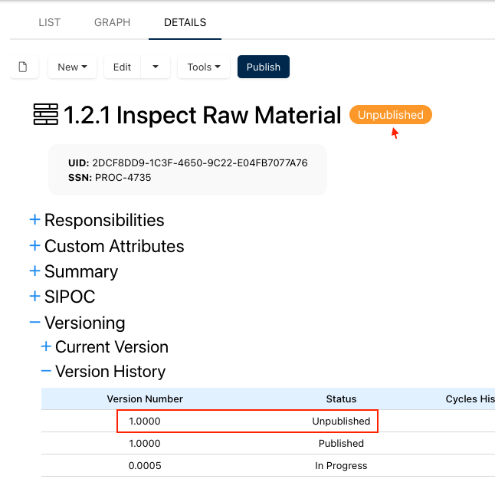Collapse the Versioning section
Image resolution: width=495 pixels, height=479 pixels.
coord(34,323)
